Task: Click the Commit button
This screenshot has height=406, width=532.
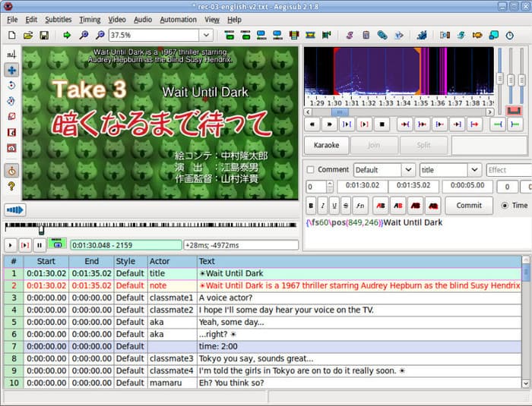Action: tap(469, 206)
